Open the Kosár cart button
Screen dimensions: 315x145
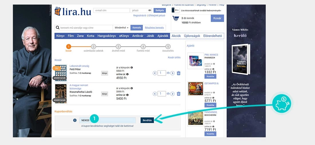tap(217, 18)
